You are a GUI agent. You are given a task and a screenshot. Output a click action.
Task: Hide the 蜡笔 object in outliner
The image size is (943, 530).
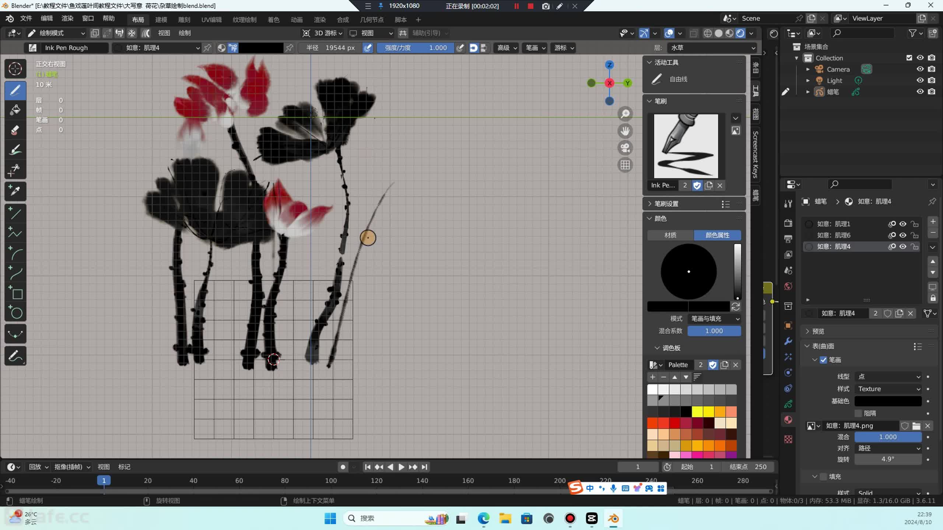click(x=920, y=92)
